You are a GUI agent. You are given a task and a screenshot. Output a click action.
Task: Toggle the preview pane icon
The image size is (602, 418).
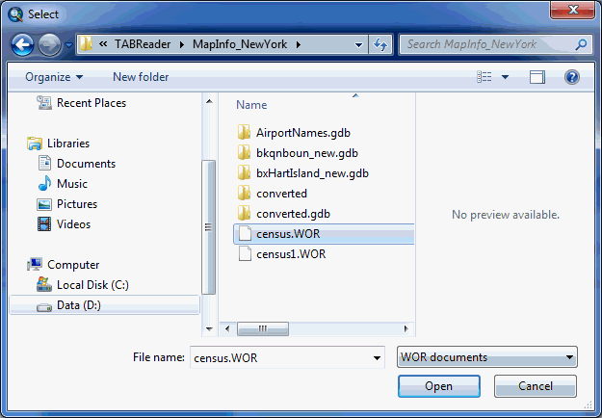537,77
